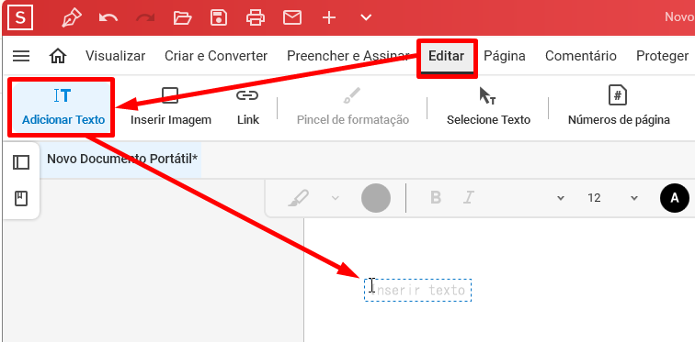Screen dimensions: 695x342
Task: Open Números de página tool
Action: pyautogui.click(x=619, y=107)
